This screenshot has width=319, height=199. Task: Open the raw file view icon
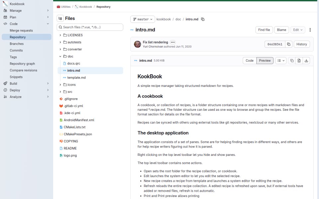point(299,60)
